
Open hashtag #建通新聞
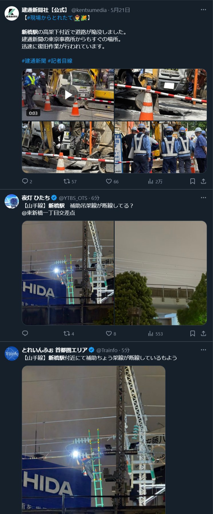click(x=34, y=61)
